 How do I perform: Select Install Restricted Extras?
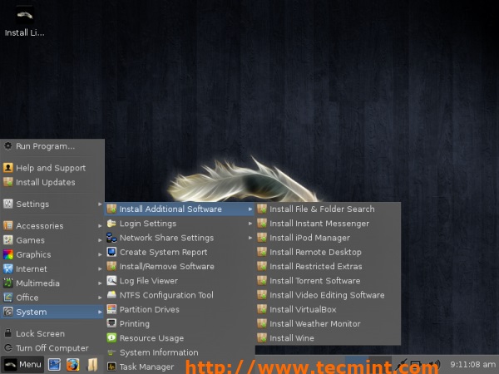click(328, 266)
